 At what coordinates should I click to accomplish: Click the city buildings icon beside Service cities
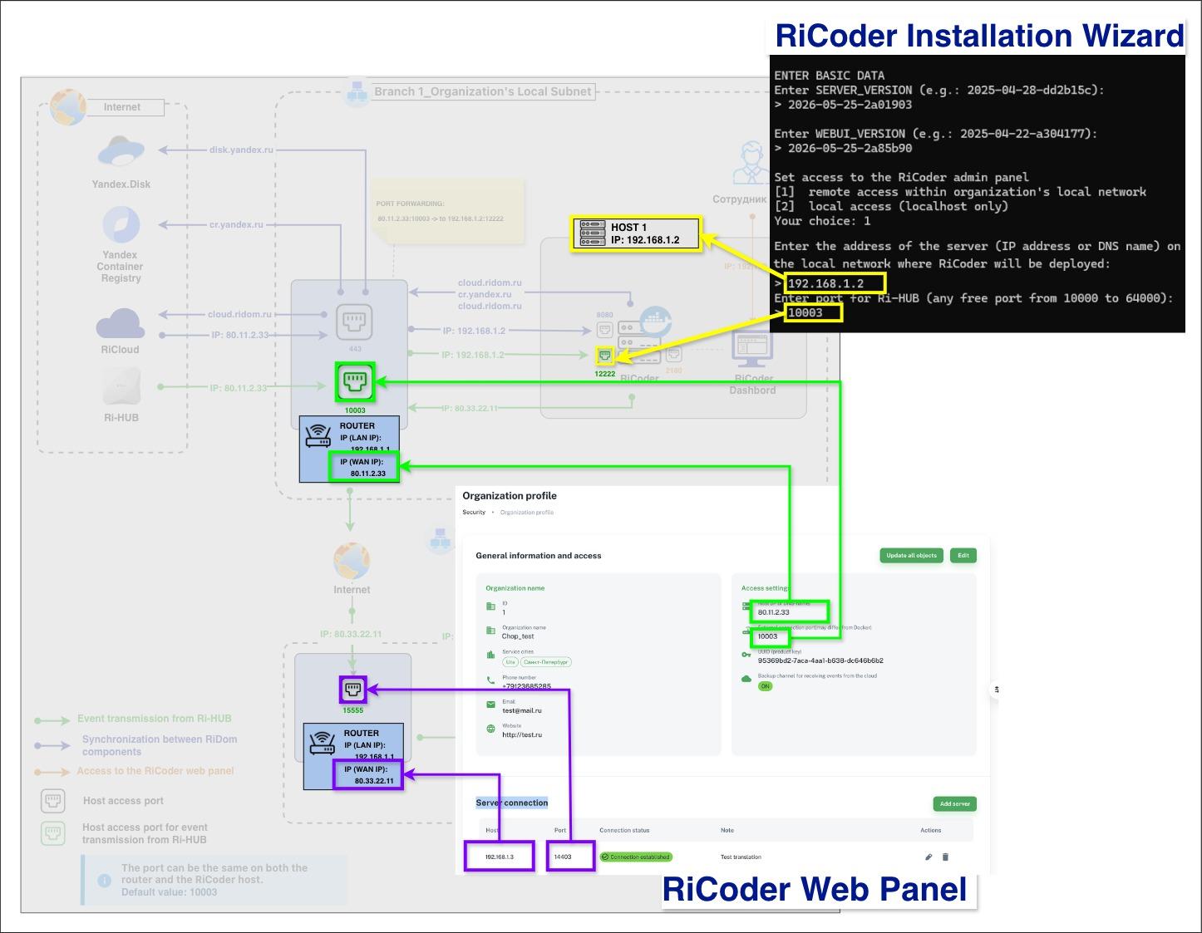pos(490,655)
